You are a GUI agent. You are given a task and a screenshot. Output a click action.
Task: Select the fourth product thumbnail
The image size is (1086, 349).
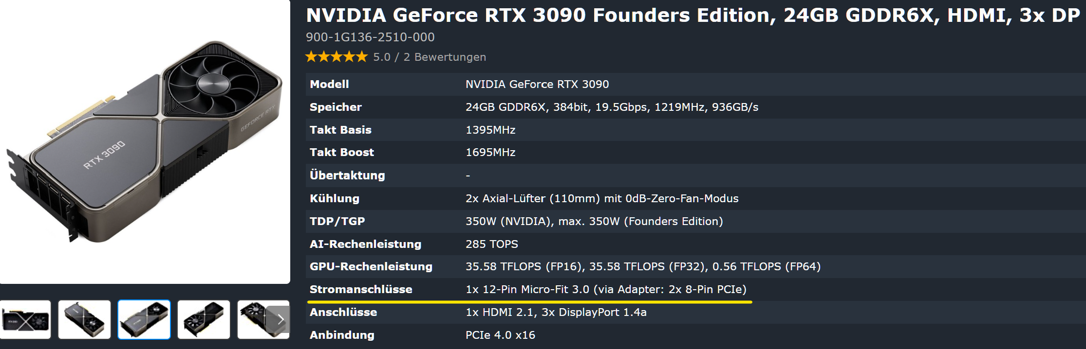click(x=204, y=319)
